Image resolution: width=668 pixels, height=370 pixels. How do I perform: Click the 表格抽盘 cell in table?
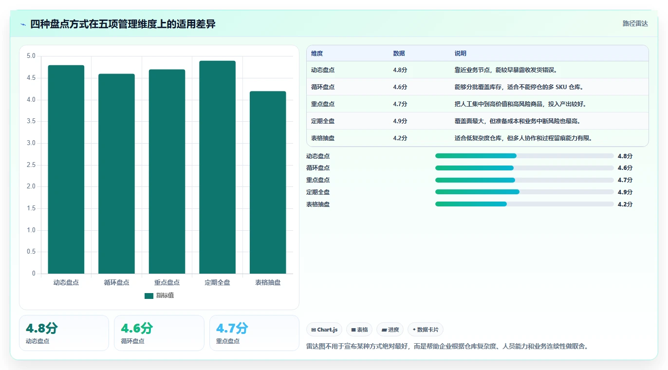pyautogui.click(x=323, y=138)
